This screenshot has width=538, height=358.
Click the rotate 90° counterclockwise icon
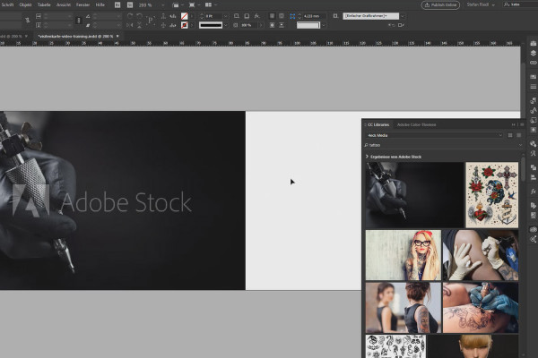(x=139, y=16)
